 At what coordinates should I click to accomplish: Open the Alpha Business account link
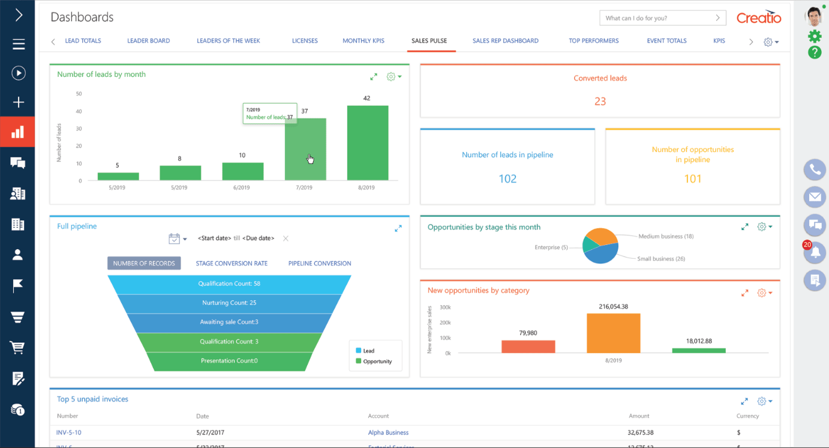388,432
